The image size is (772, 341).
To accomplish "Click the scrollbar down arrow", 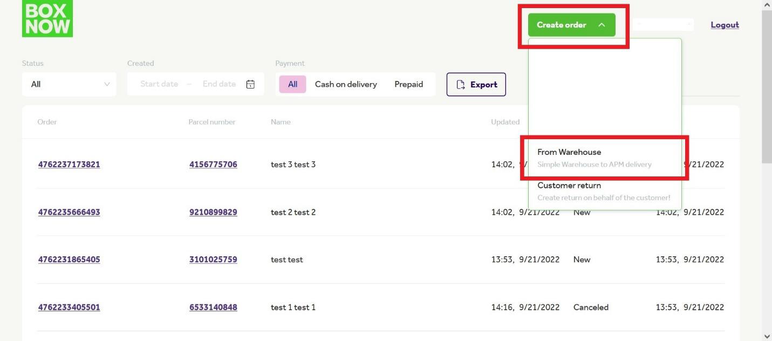I will pyautogui.click(x=767, y=336).
